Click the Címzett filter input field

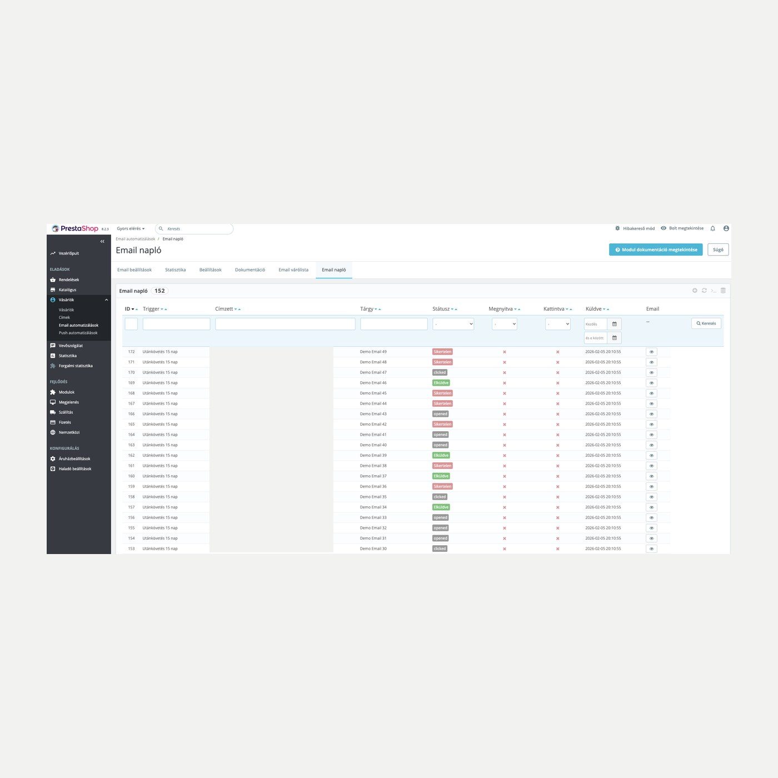click(285, 324)
